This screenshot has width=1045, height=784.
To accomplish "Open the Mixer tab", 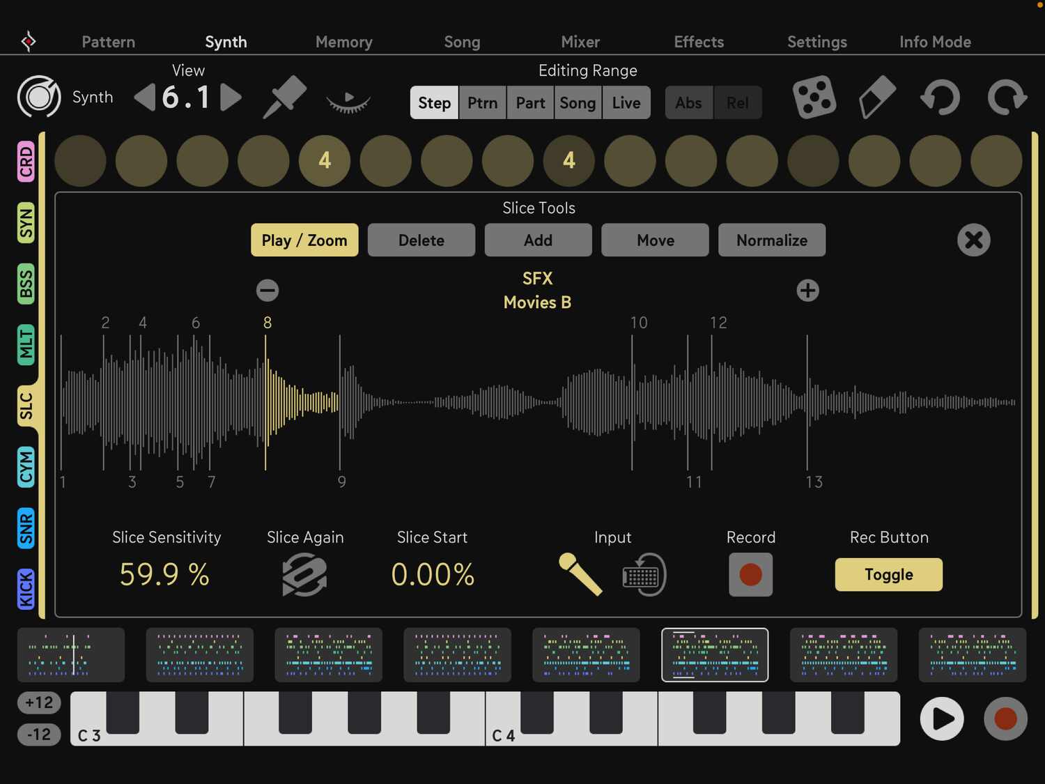I will click(580, 42).
